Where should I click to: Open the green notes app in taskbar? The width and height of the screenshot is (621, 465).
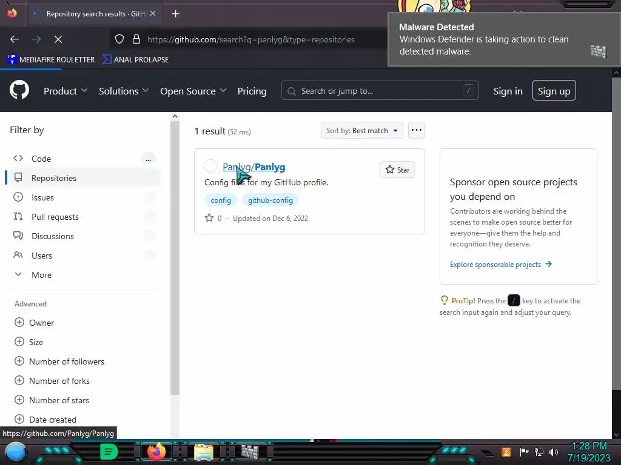click(109, 452)
